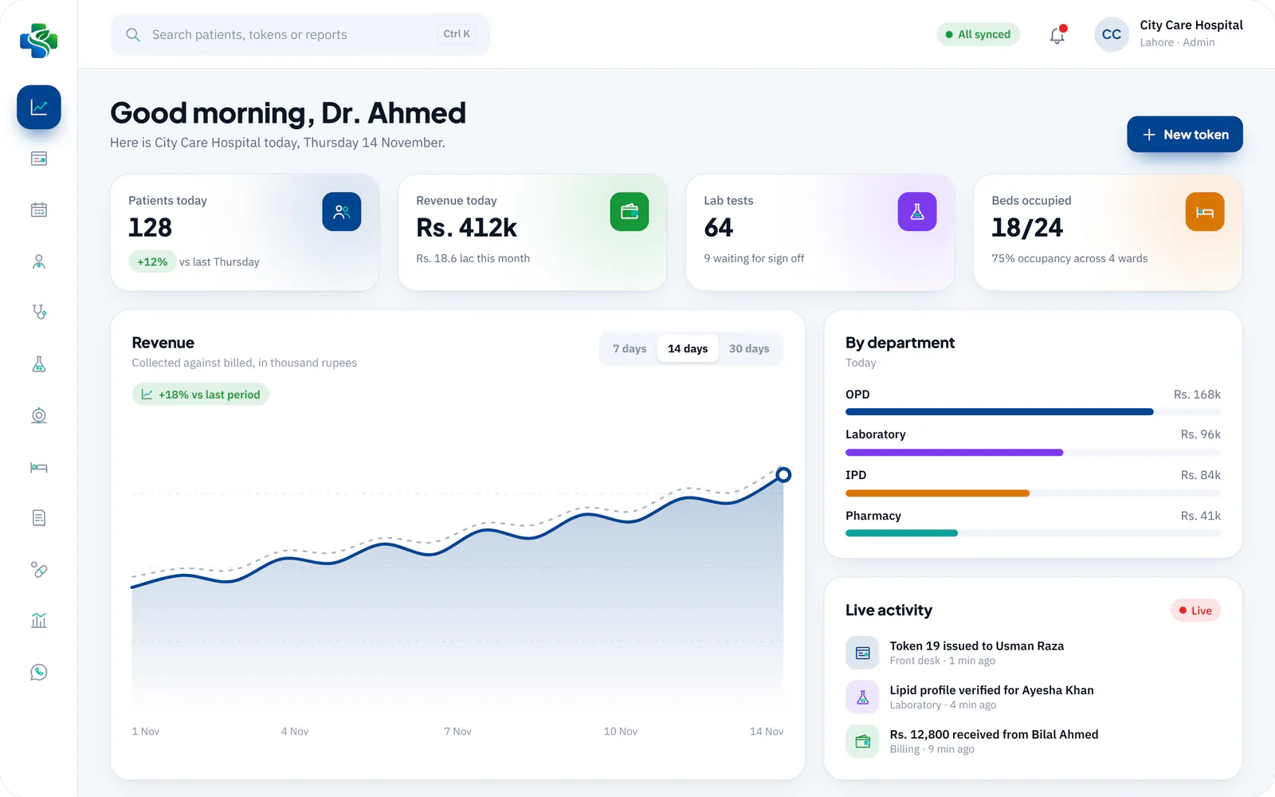
Task: Switch revenue chart to 7 days
Action: (x=630, y=349)
